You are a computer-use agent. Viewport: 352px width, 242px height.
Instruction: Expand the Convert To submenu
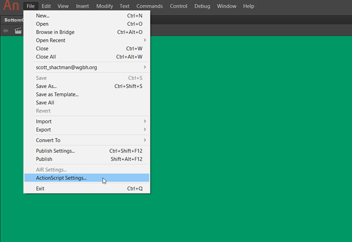(x=87, y=140)
